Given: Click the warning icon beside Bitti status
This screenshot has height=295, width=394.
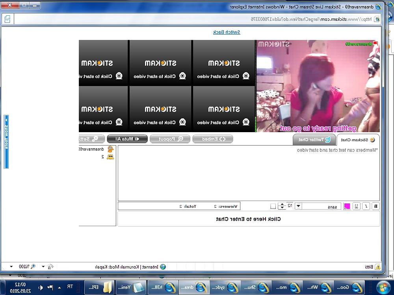Looking at the screenshot, I should pyautogui.click(x=377, y=267).
